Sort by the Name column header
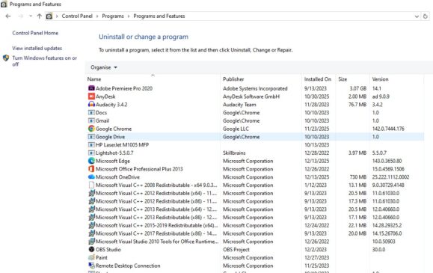Image resolution: width=433 pixels, height=273 pixels. pyautogui.click(x=153, y=79)
